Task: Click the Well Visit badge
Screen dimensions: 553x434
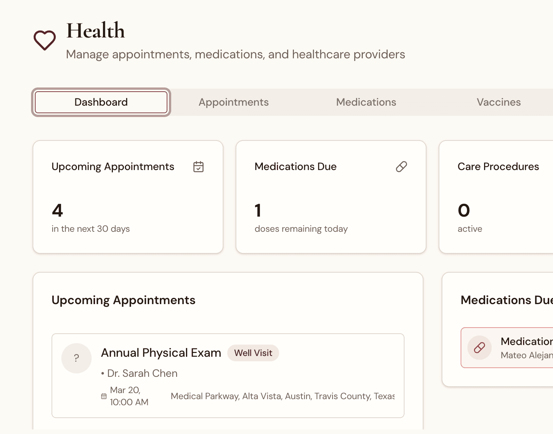Action: (253, 353)
